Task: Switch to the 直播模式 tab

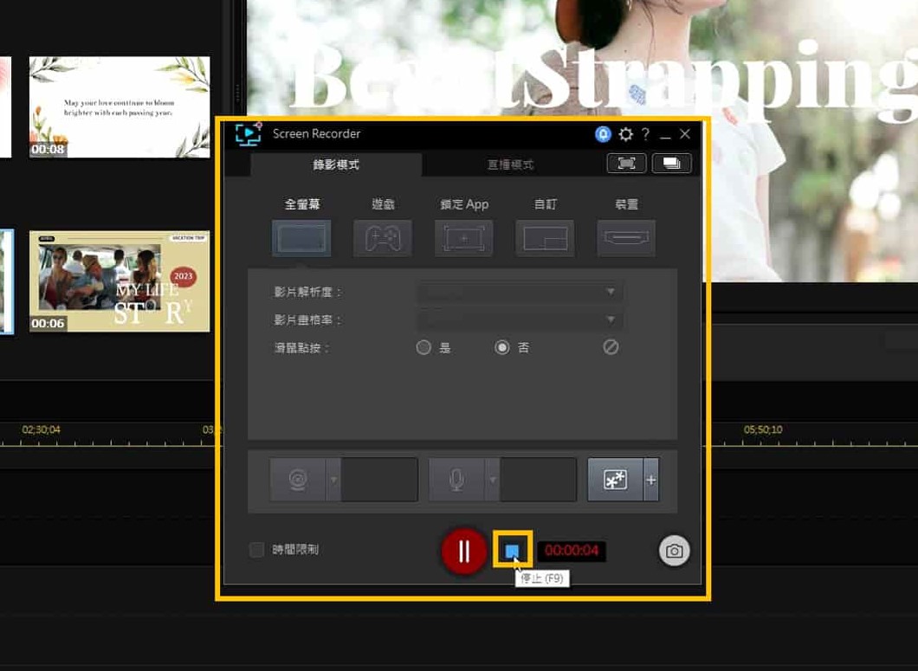Action: pyautogui.click(x=511, y=164)
